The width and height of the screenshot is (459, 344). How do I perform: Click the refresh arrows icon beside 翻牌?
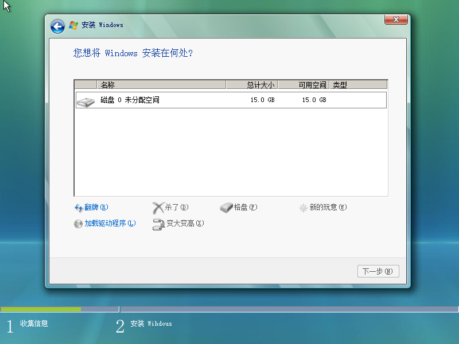79,208
